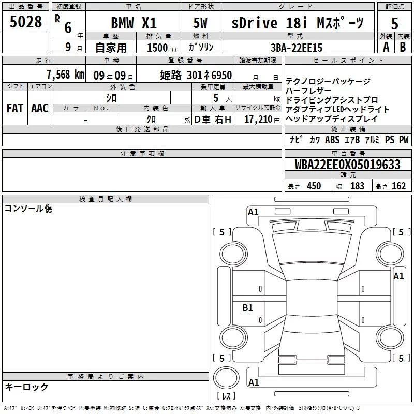414x414 pixels.
Task: Select the chassis number WBA22EE0X05019633
Action: (x=347, y=165)
